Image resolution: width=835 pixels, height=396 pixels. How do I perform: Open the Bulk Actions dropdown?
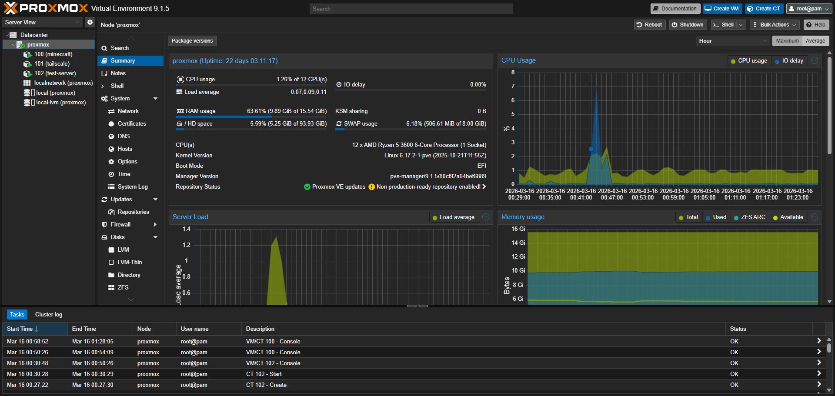tap(774, 25)
